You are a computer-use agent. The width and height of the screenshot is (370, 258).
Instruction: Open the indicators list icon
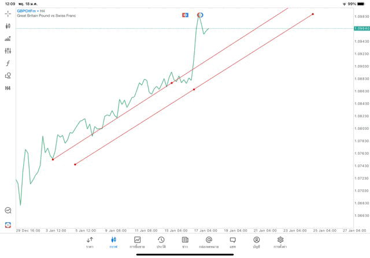click(x=8, y=39)
